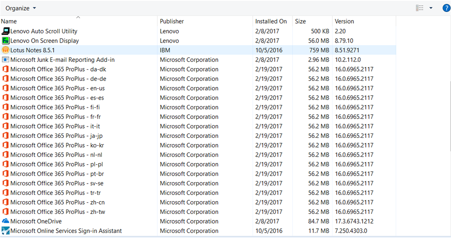Select the Lotus Notes 8.5.1 icon

pyautogui.click(x=6, y=50)
